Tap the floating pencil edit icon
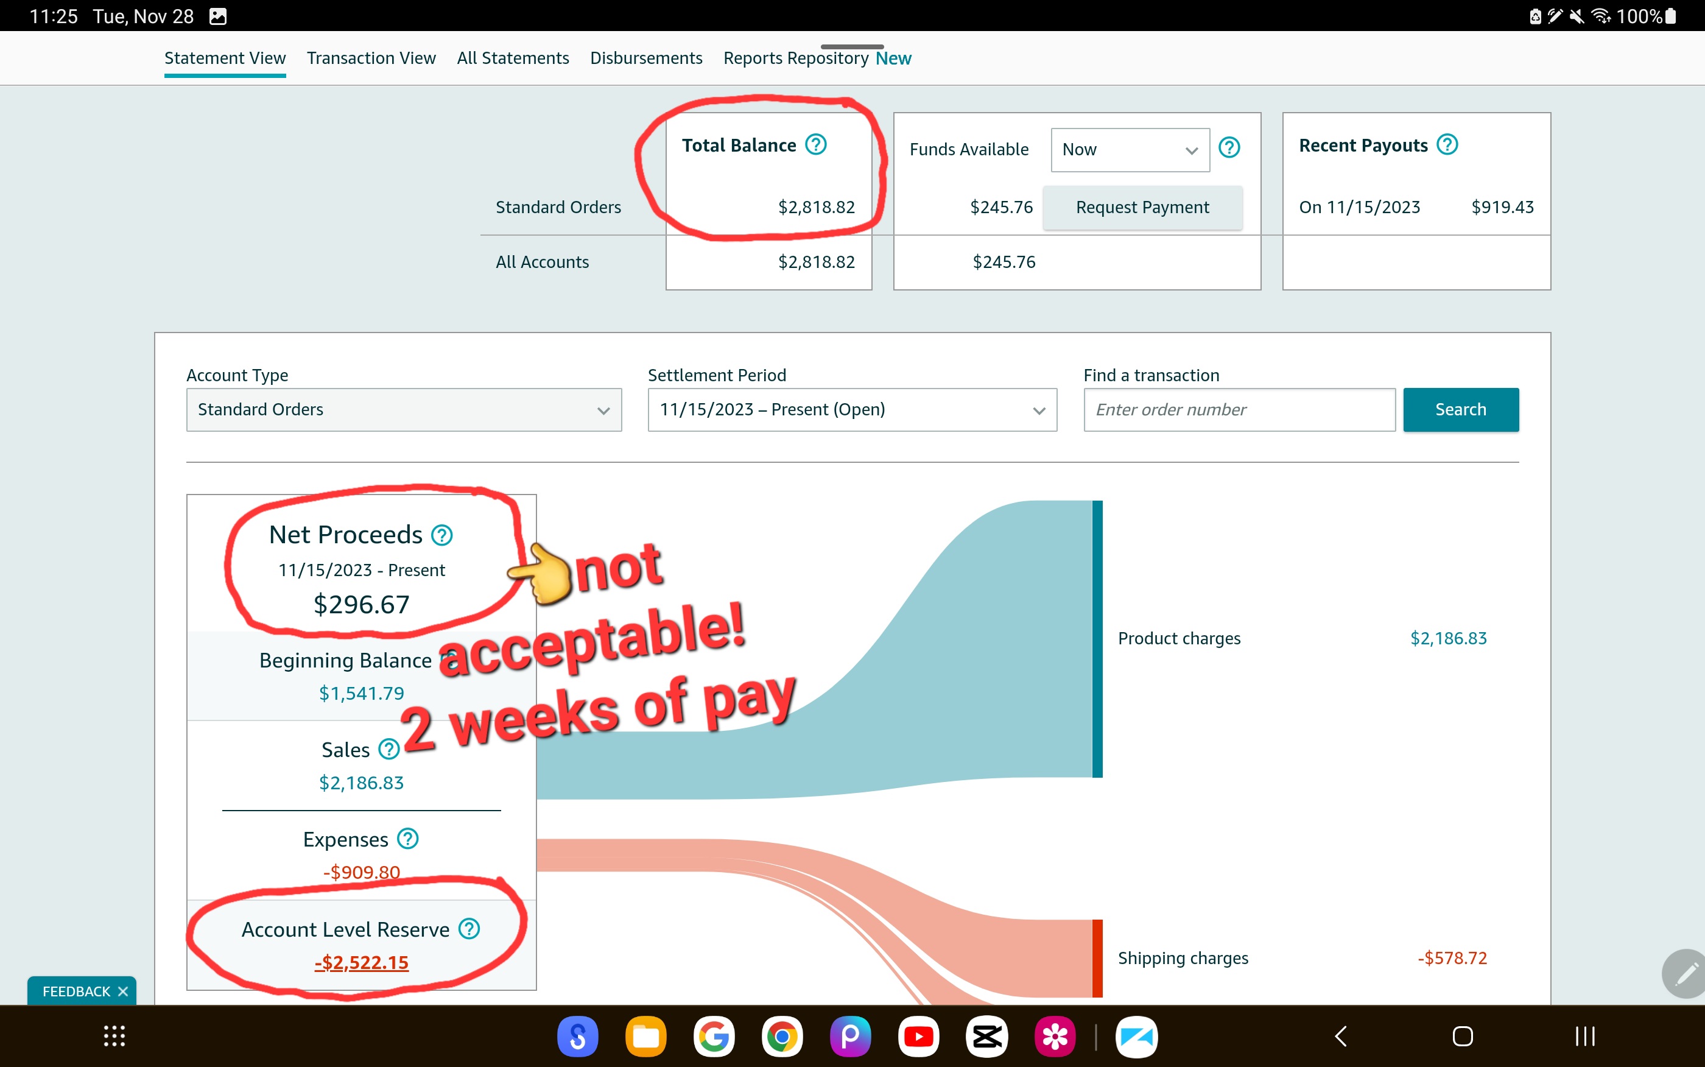 pyautogui.click(x=1686, y=974)
